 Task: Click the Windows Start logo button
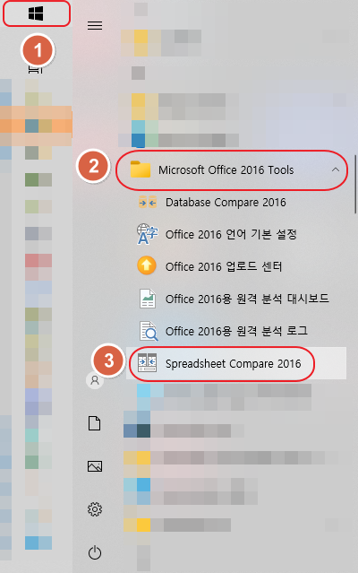click(36, 13)
